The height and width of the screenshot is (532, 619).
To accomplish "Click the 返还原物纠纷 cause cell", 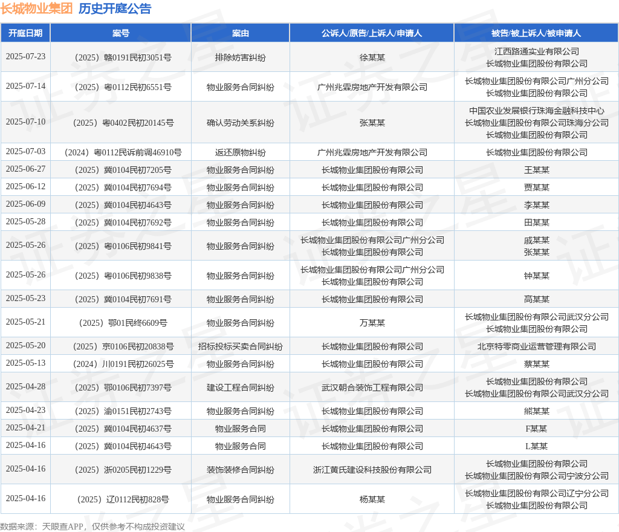I will point(241,152).
